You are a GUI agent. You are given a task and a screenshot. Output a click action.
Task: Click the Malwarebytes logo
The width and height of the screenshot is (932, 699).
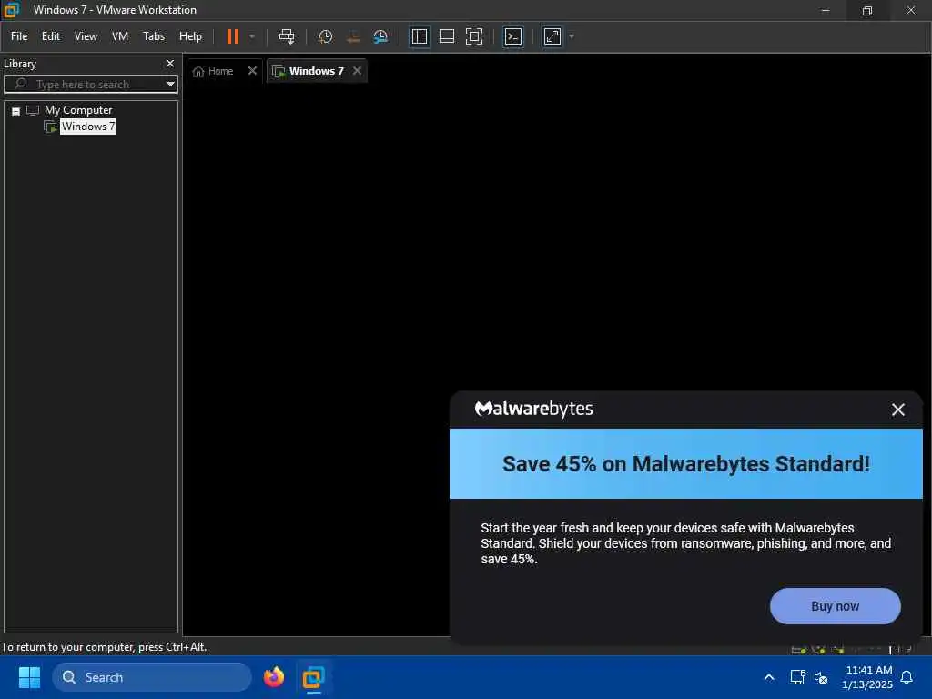(533, 409)
